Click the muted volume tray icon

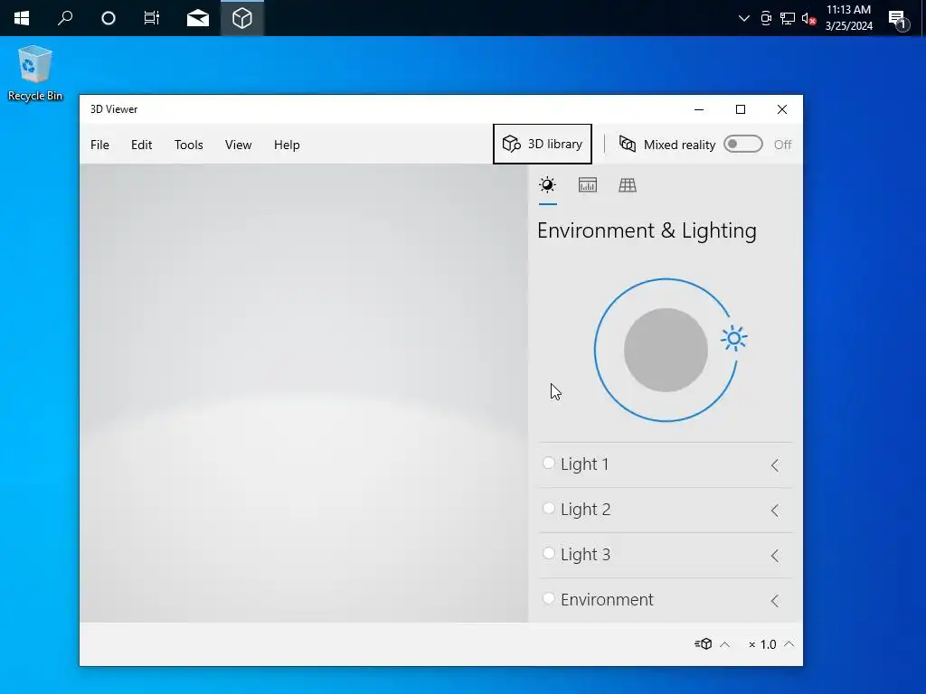tap(809, 18)
